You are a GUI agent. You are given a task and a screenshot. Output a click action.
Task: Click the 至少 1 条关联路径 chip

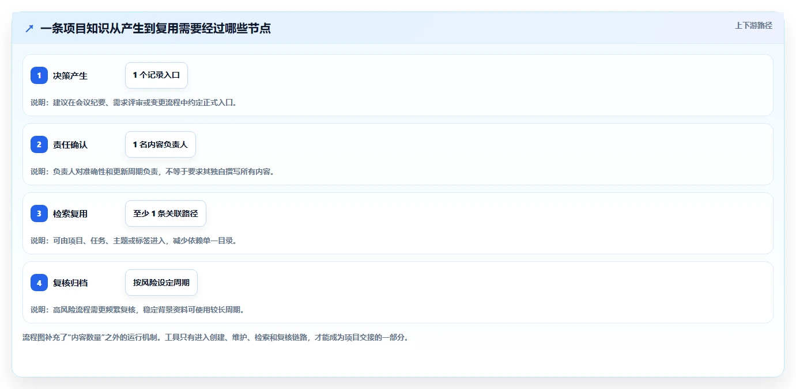pos(165,213)
